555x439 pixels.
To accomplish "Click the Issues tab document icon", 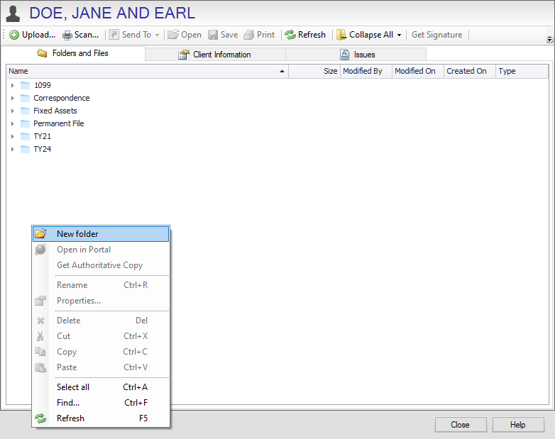I will pos(344,55).
